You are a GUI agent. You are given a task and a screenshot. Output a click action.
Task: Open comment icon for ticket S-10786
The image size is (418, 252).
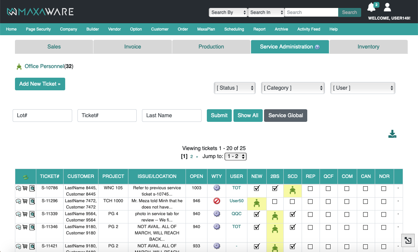point(19,188)
